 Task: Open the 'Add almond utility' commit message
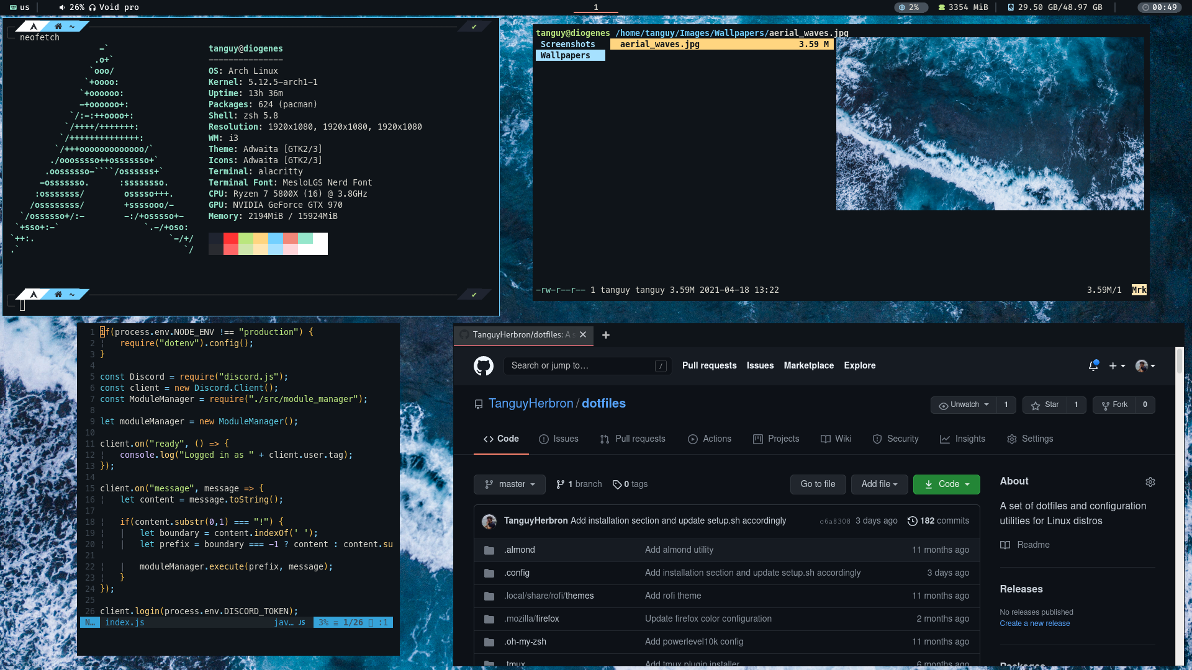tap(679, 550)
